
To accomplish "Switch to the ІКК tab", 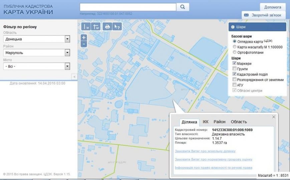I will pyautogui.click(x=206, y=122).
